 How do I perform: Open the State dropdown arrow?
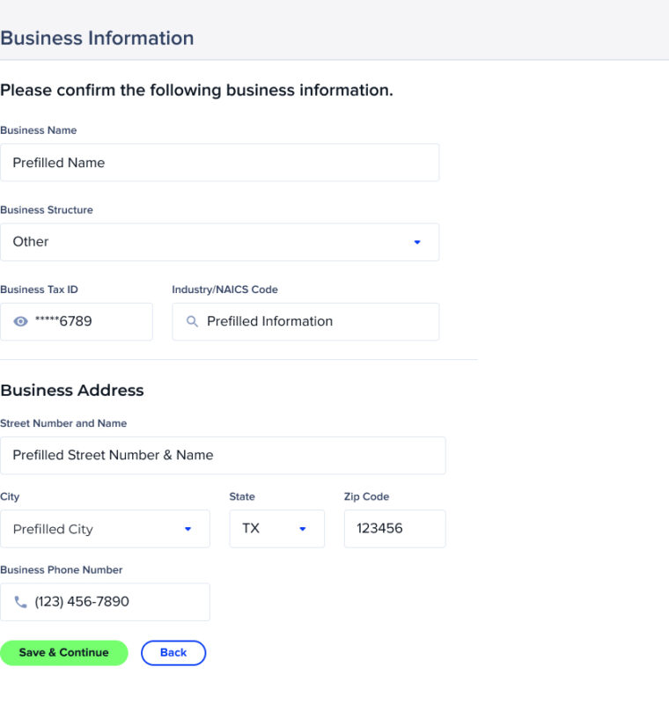[x=303, y=529]
